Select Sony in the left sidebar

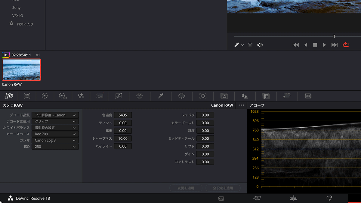coord(16,7)
